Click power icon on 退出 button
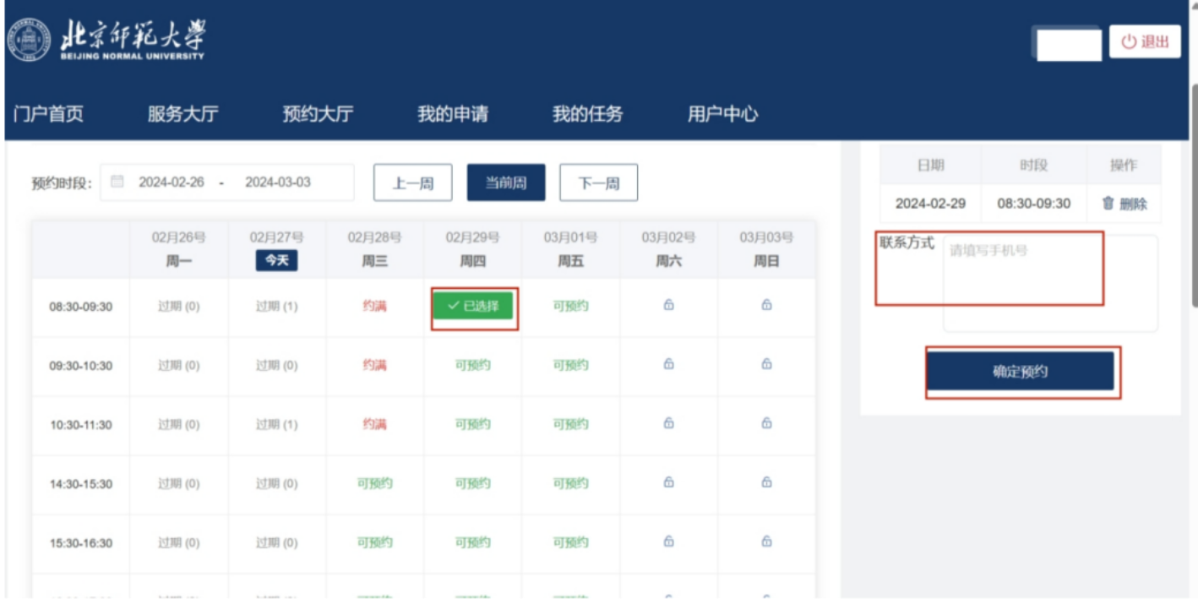The height and width of the screenshot is (599, 1198). [x=1130, y=41]
